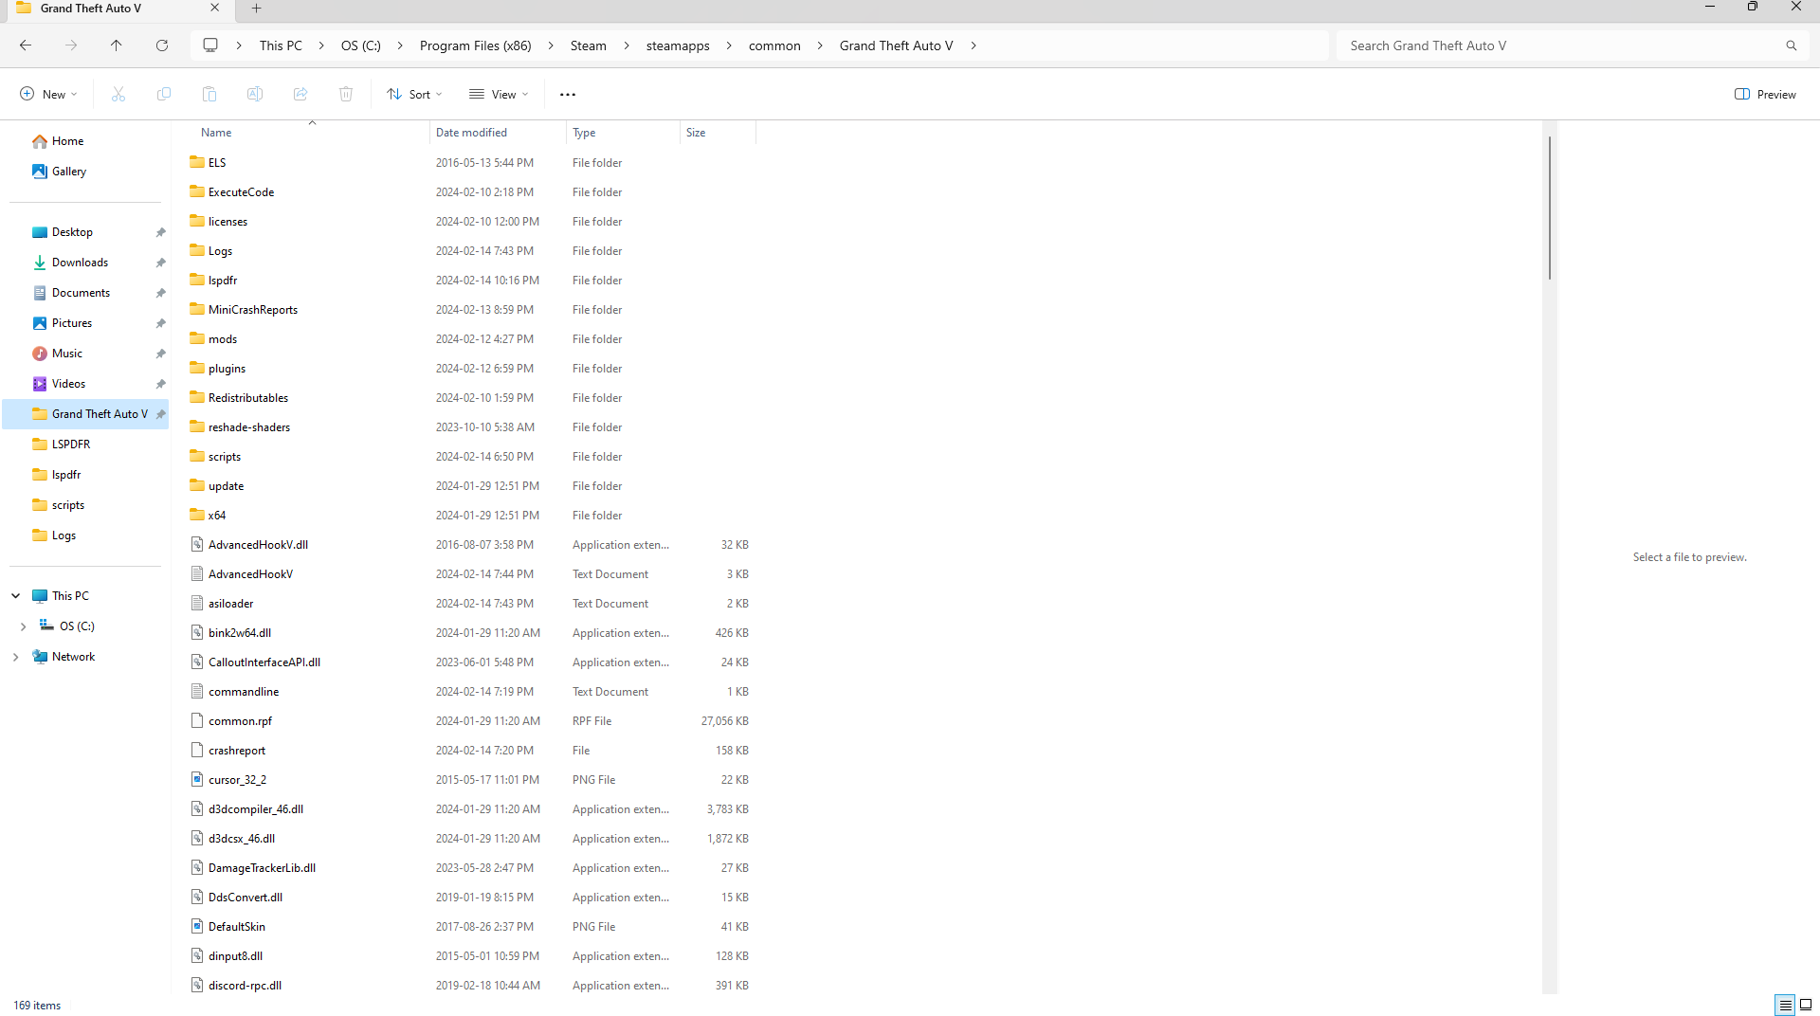The width and height of the screenshot is (1820, 1016).
Task: Expand the OS (C:) drive node
Action: pyautogui.click(x=24, y=626)
